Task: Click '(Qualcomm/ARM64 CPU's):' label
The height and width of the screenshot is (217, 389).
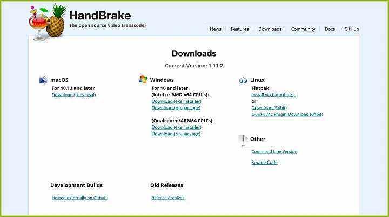Action: click(x=183, y=121)
